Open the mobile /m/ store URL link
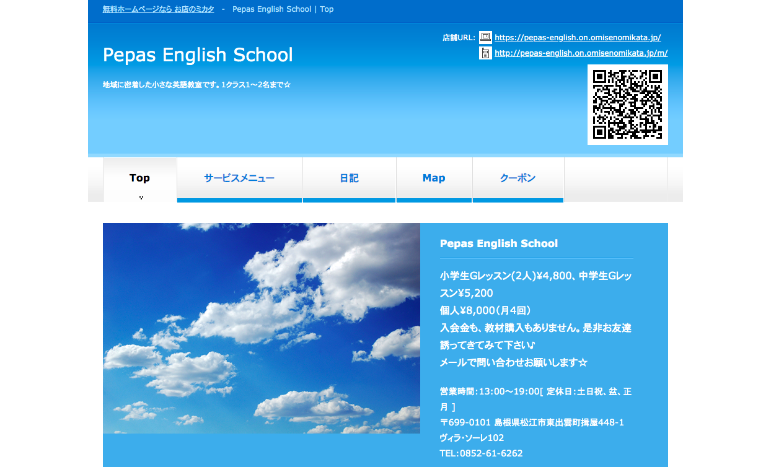The width and height of the screenshot is (771, 467). 581,53
